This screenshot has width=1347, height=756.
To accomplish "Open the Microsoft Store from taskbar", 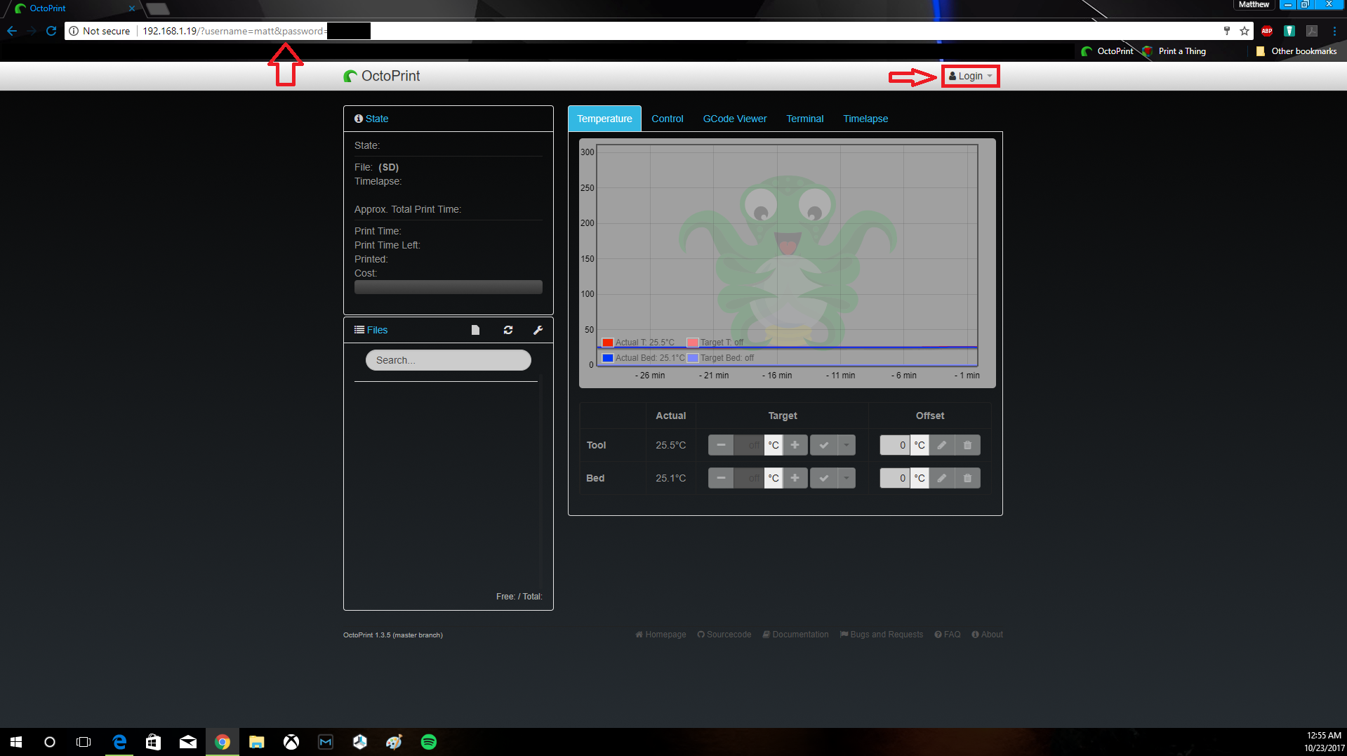I will [x=153, y=742].
